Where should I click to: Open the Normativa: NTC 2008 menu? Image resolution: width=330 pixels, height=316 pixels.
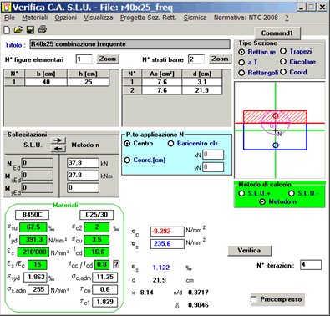click(246, 18)
